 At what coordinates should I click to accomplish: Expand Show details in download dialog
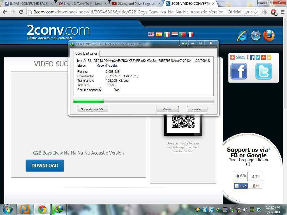(x=92, y=109)
